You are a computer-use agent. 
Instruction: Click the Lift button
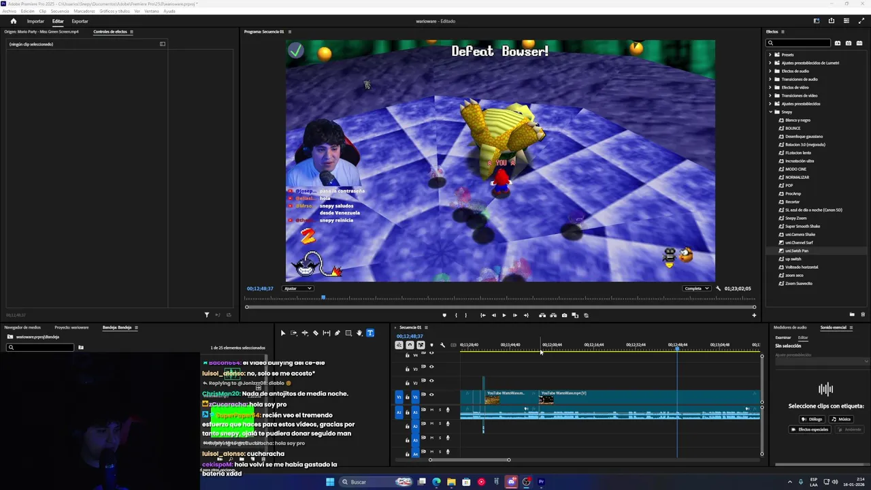(542, 315)
